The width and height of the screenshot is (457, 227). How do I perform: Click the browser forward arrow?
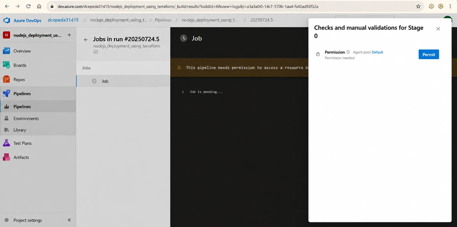pos(17,6)
